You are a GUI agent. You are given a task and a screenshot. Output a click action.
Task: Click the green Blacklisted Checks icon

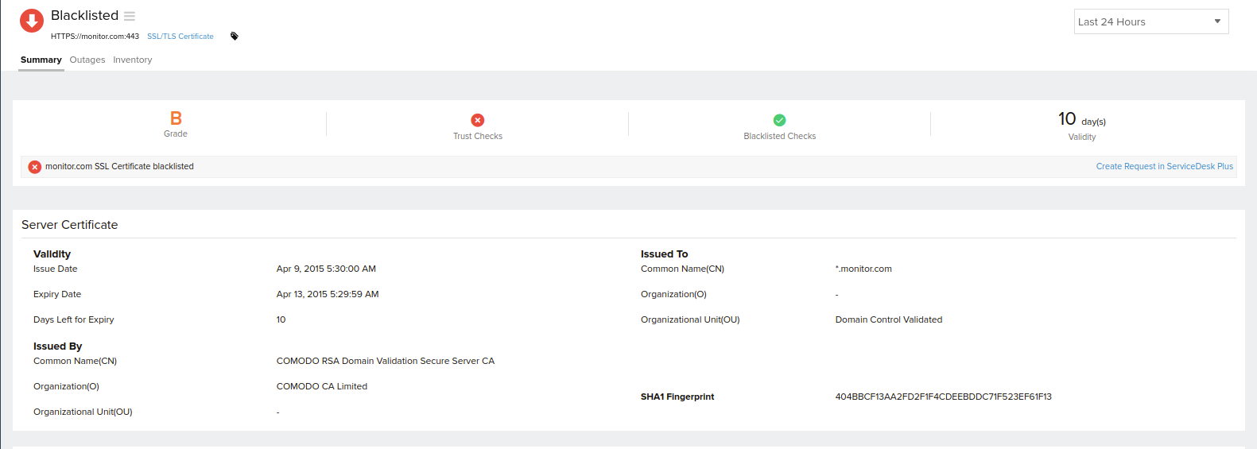[779, 120]
